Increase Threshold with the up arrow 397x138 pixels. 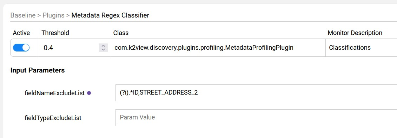pyautogui.click(x=103, y=46)
